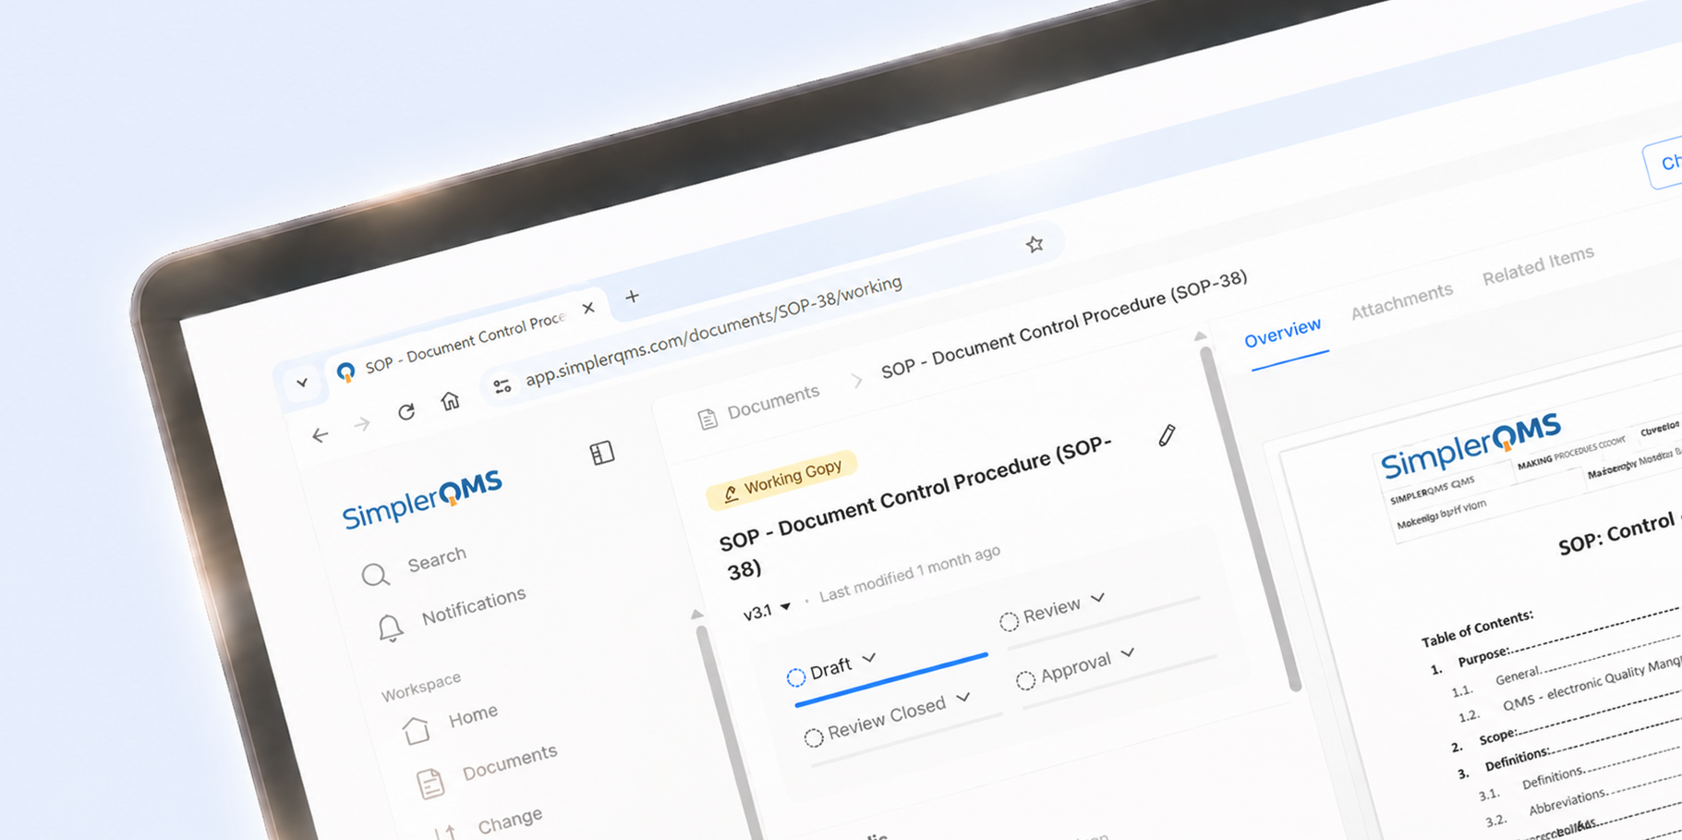Open Search in the sidebar
Screen dimensions: 1682x840
click(437, 558)
